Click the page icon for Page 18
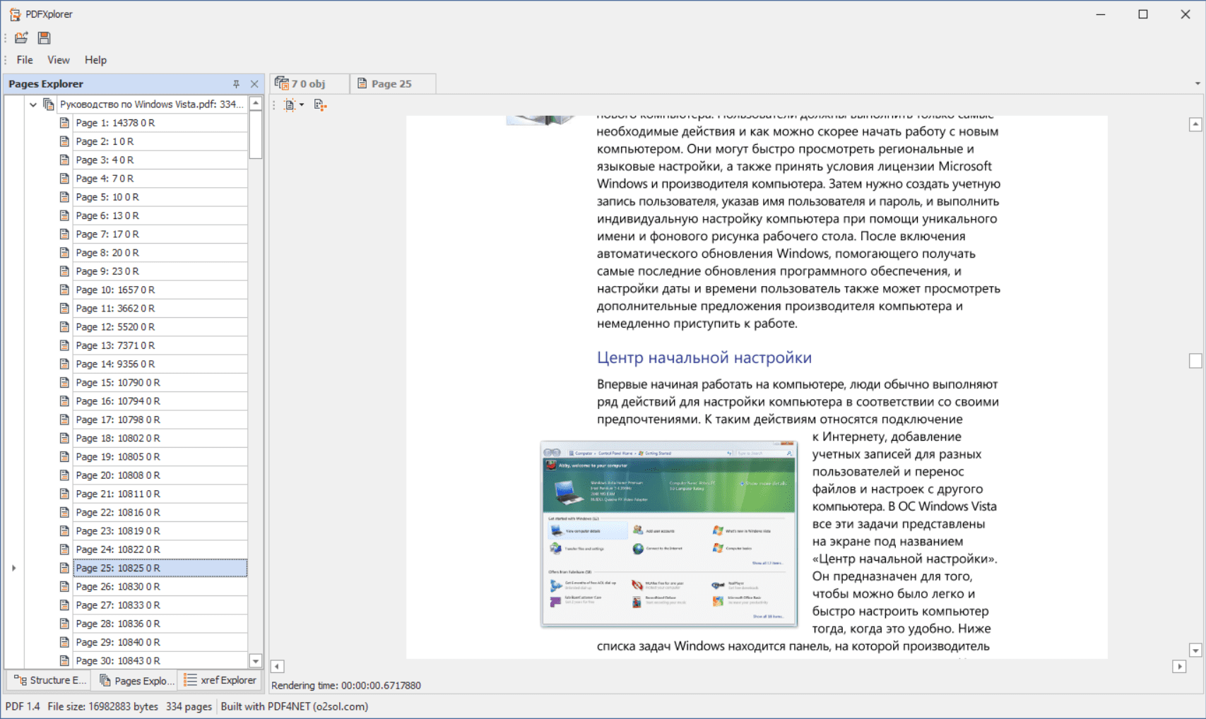 [x=64, y=438]
